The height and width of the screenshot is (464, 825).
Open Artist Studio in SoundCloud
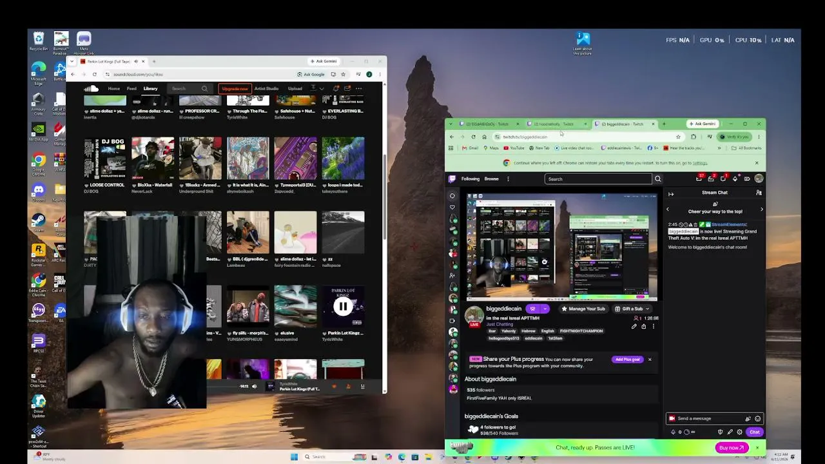(x=266, y=88)
